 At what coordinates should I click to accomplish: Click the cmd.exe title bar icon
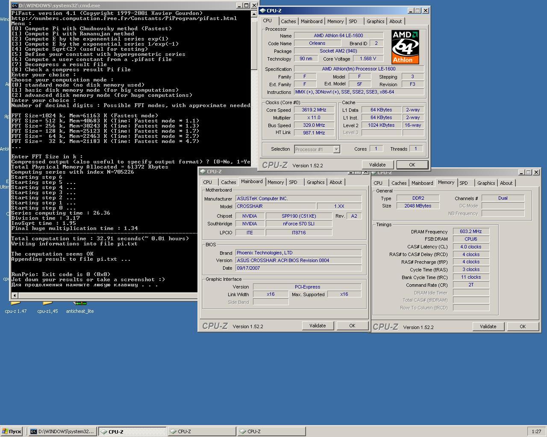point(15,6)
